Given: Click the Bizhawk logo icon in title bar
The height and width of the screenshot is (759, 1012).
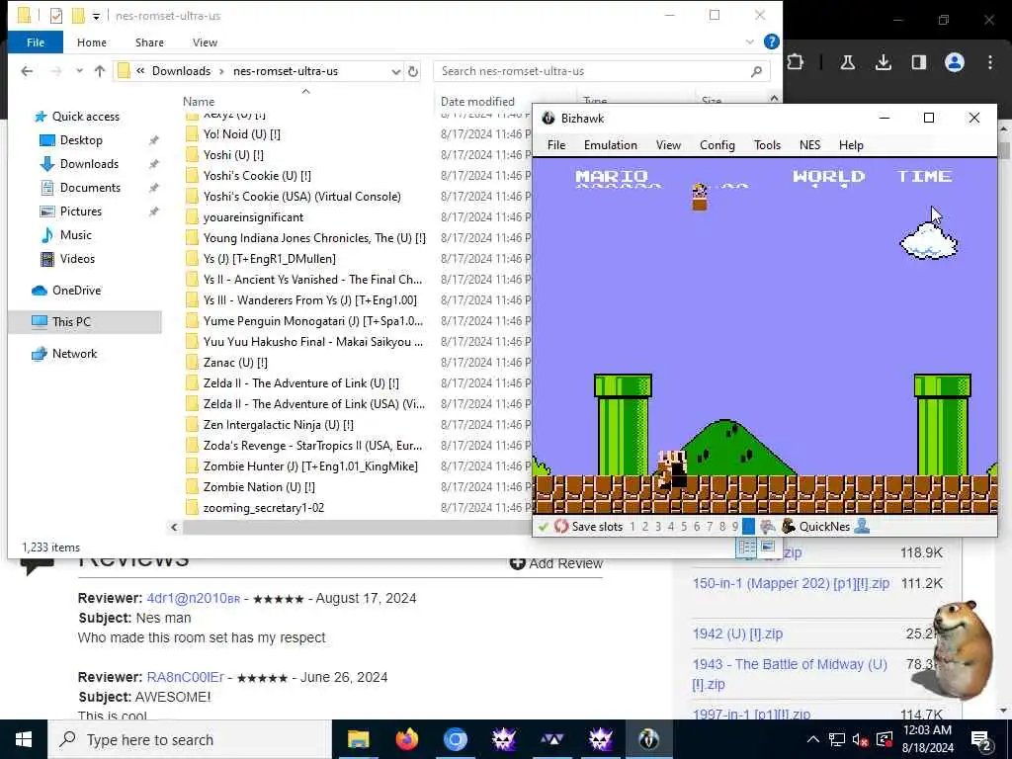Looking at the screenshot, I should 548,119.
